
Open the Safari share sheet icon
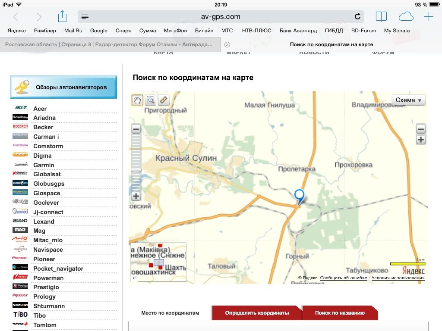pos(62,16)
